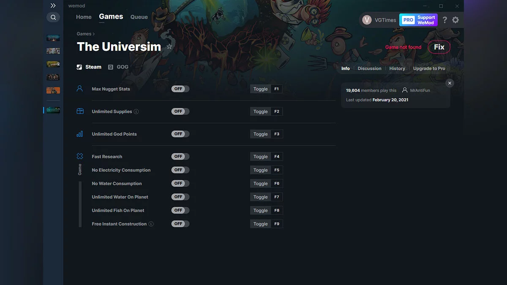Click the search icon in the sidebar

[53, 17]
